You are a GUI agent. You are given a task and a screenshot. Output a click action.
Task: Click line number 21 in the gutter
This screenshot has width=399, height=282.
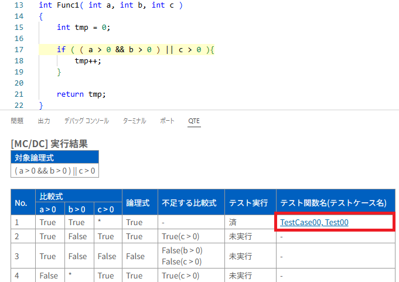pyautogui.click(x=19, y=94)
